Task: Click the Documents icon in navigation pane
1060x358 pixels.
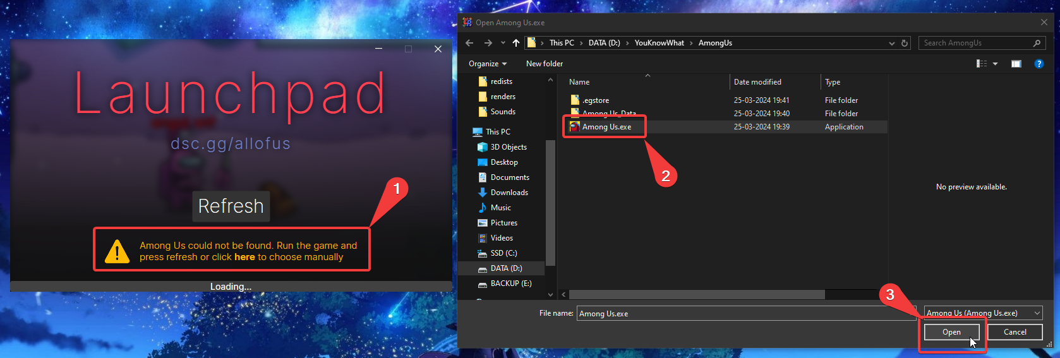Action: 483,177
